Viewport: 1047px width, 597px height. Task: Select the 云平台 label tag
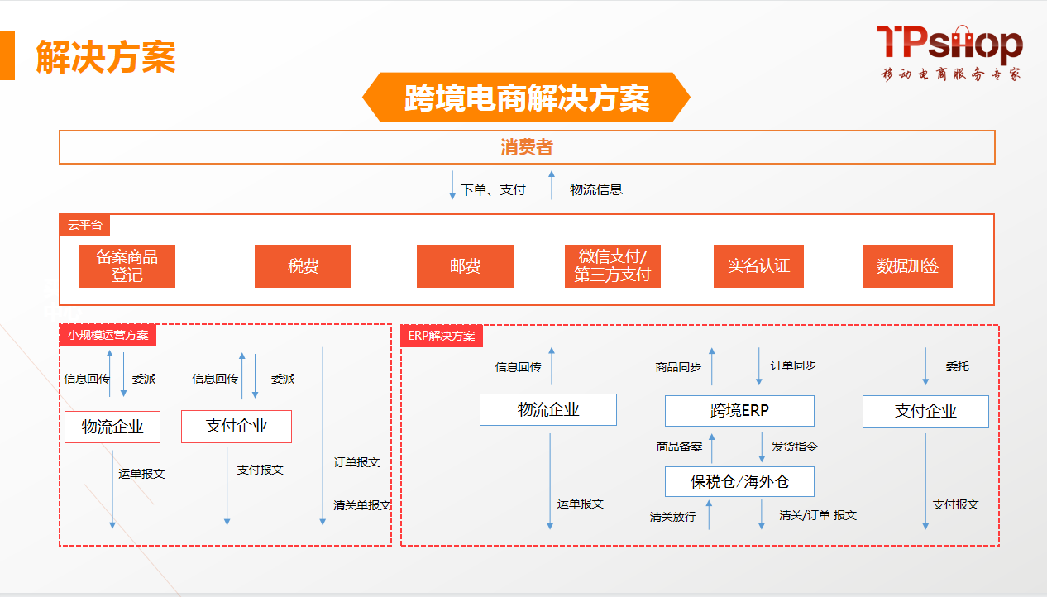click(84, 225)
